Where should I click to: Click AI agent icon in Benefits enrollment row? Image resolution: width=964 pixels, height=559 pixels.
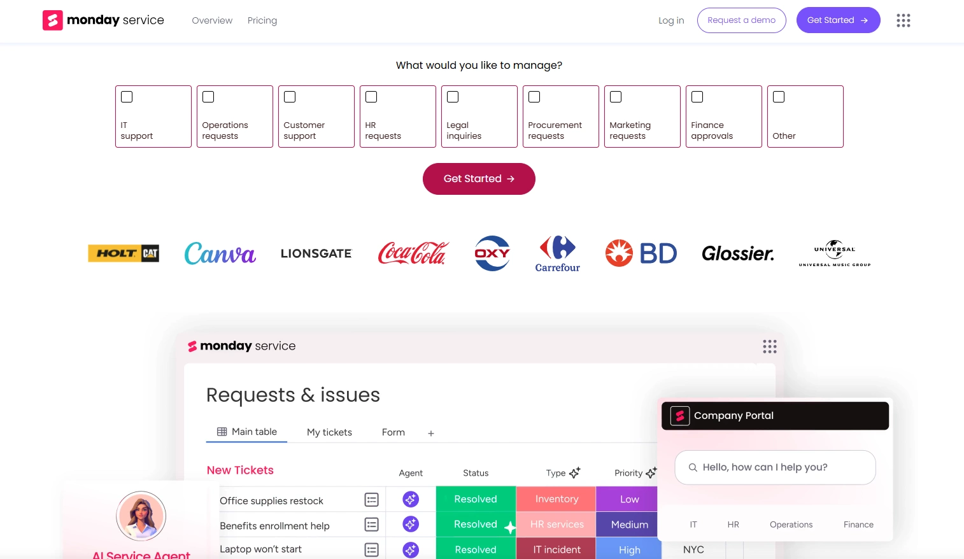tap(411, 525)
